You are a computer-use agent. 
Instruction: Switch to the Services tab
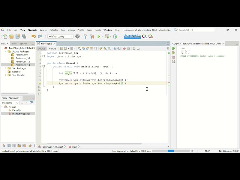point(23,43)
